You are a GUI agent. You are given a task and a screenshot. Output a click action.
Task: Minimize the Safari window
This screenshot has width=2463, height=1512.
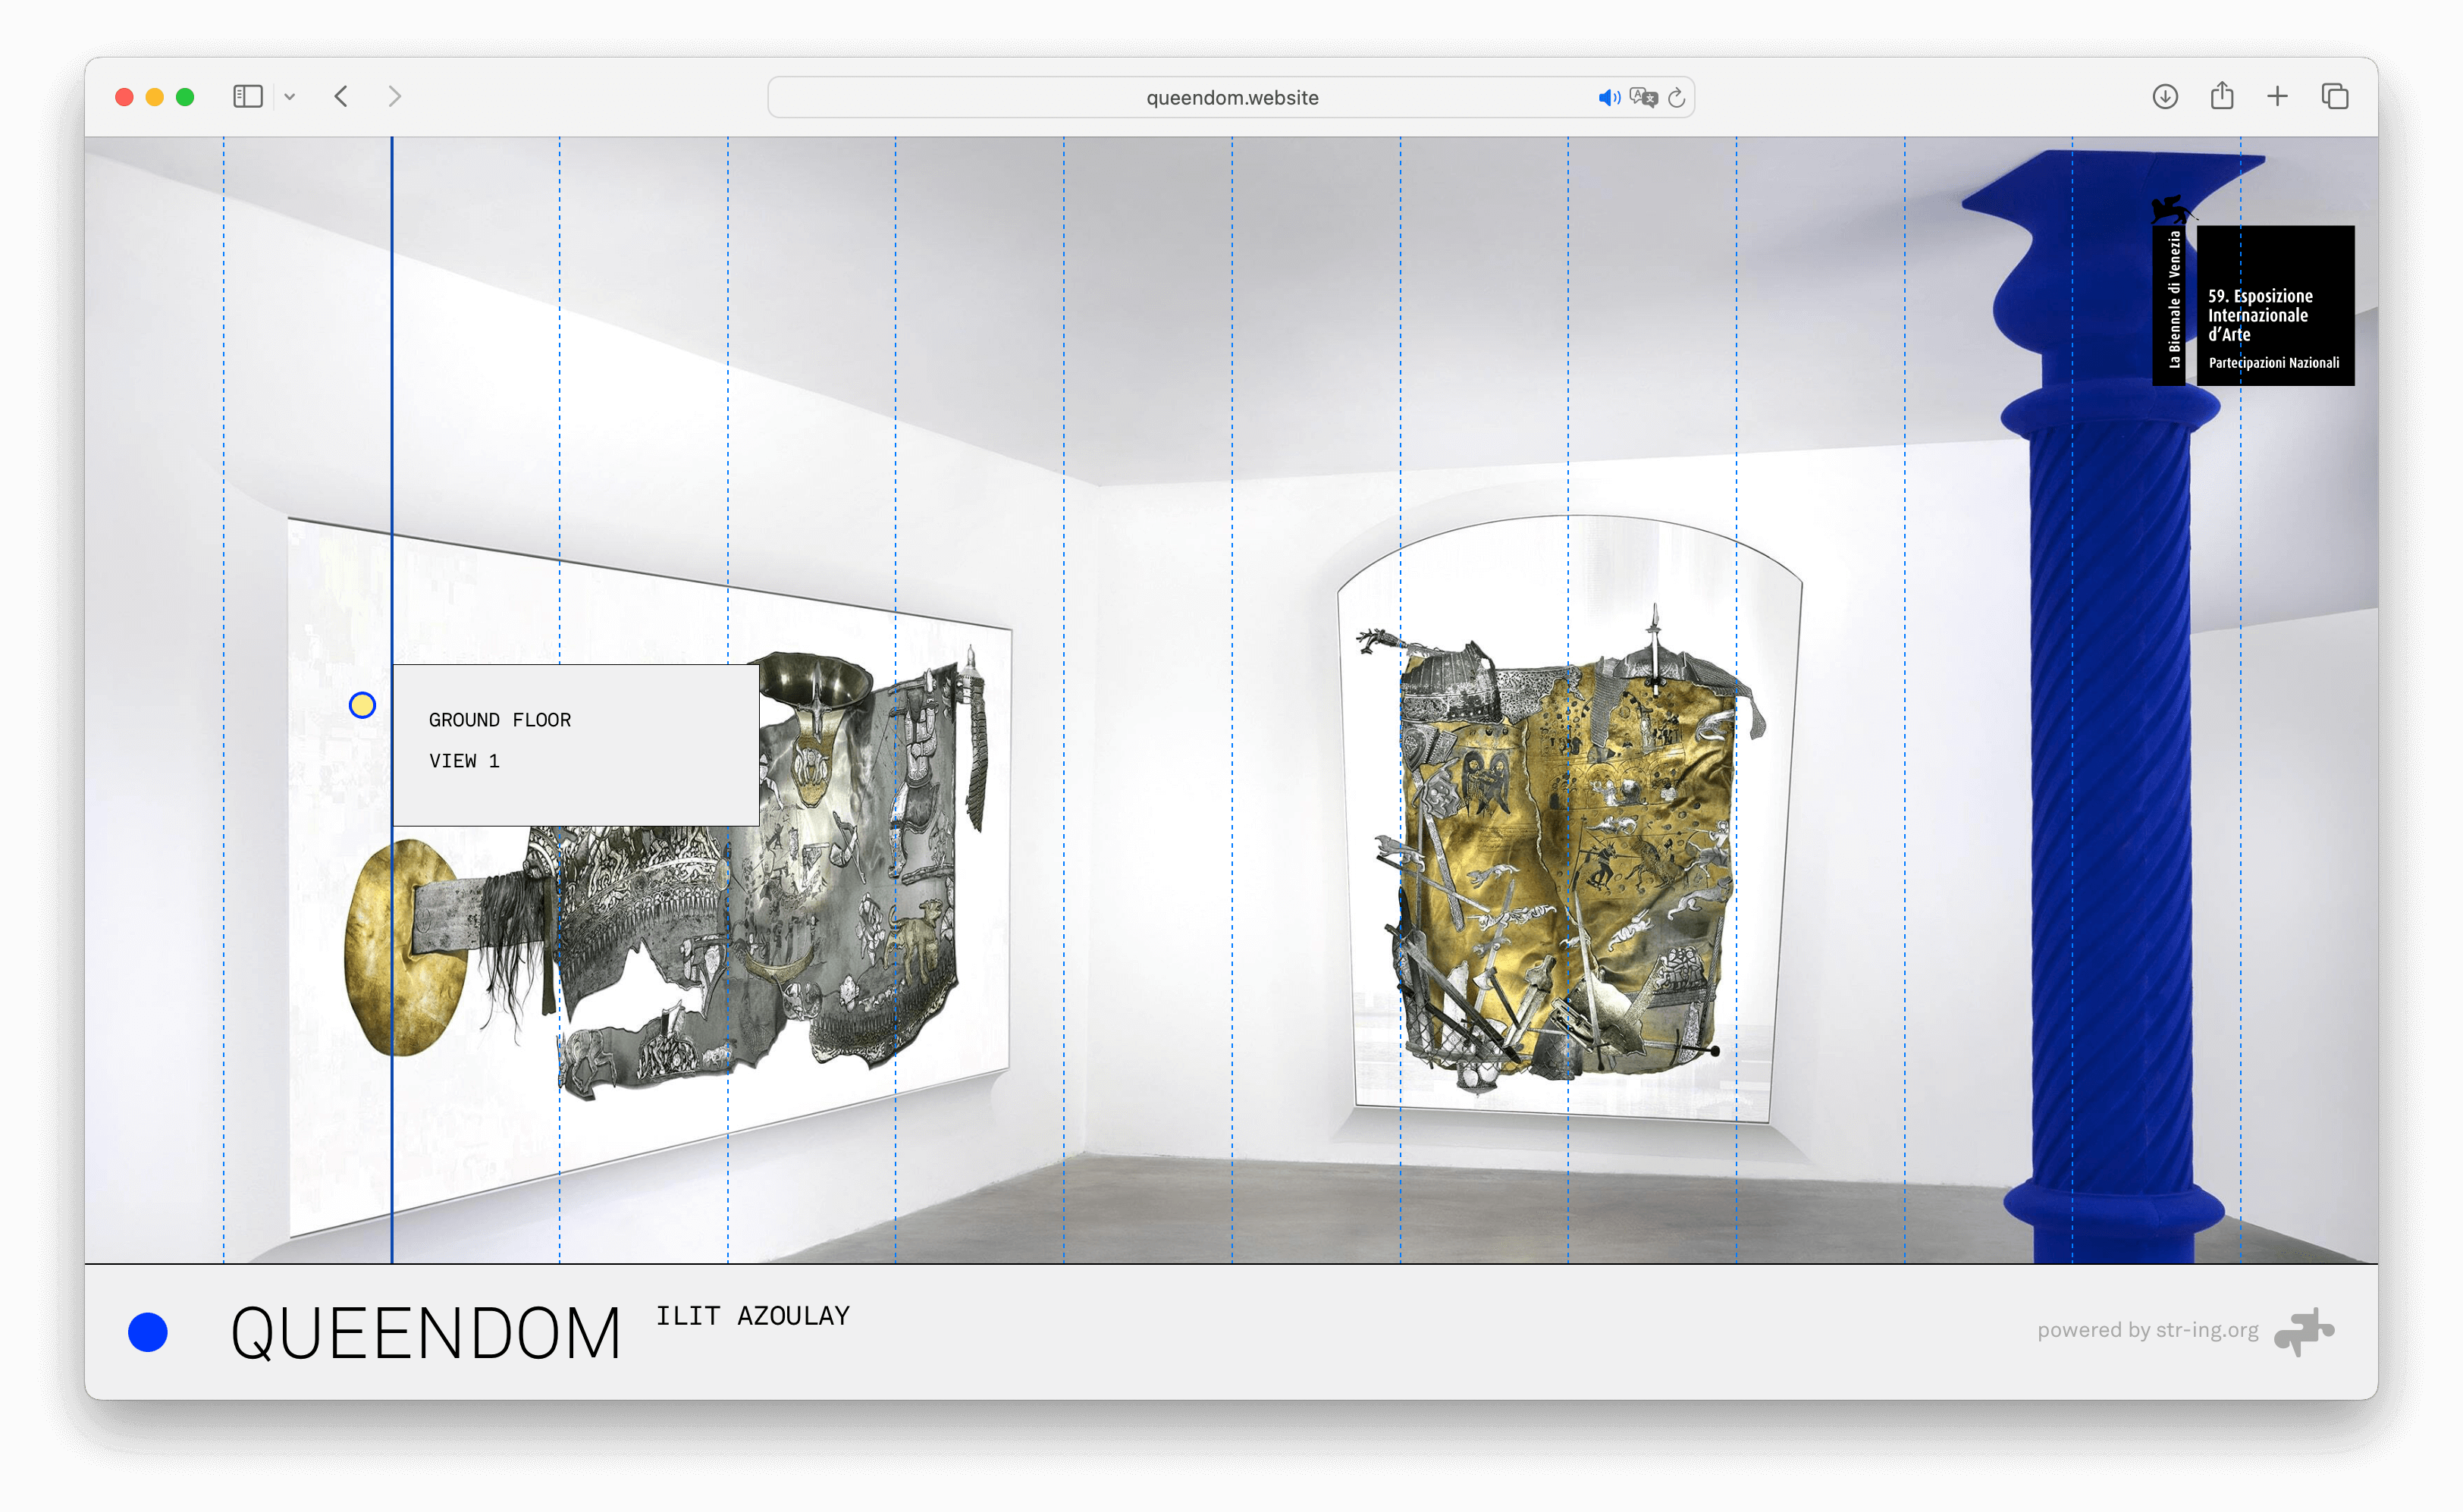[155, 97]
